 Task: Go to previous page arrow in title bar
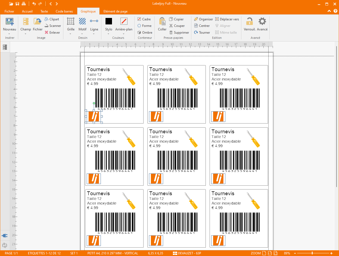[51, 4]
